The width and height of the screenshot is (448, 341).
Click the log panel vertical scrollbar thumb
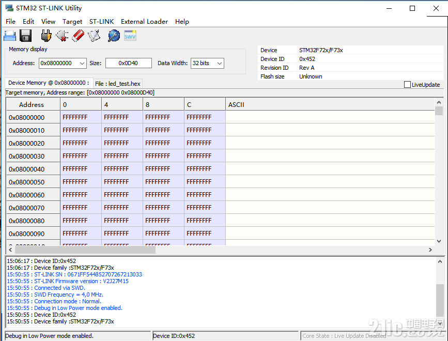click(x=440, y=301)
